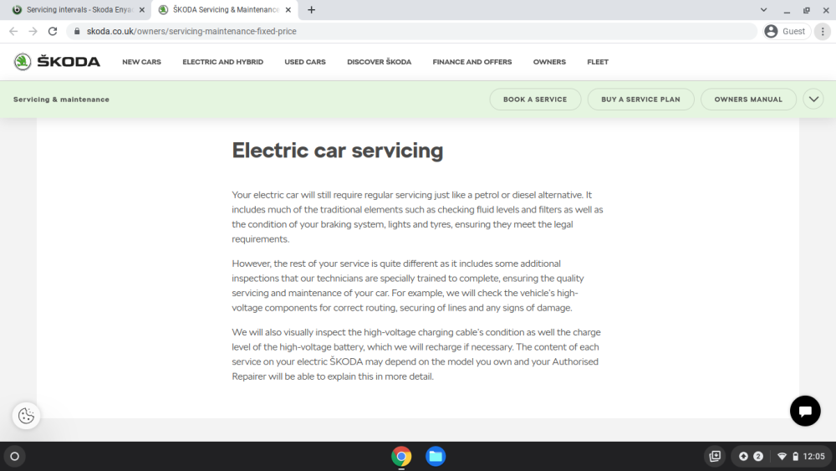836x471 pixels.
Task: Open the screen capture tray icon
Action: [715, 457]
